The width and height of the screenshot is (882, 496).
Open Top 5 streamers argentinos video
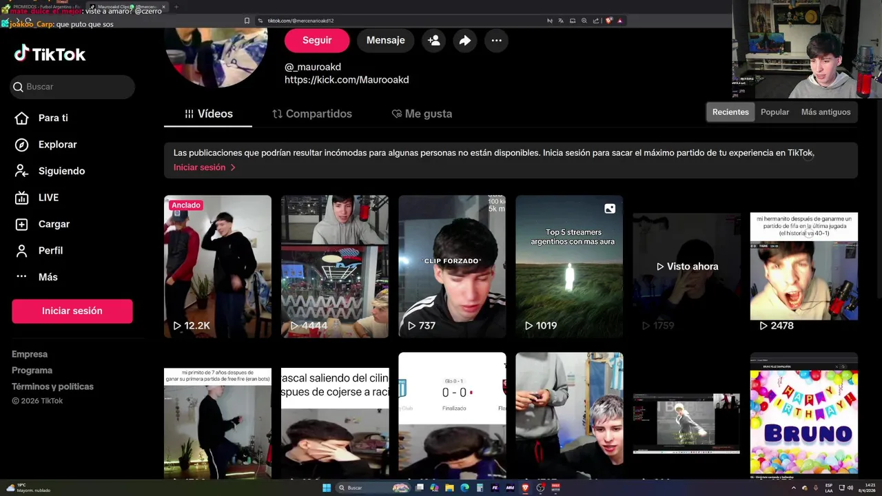pos(569,267)
